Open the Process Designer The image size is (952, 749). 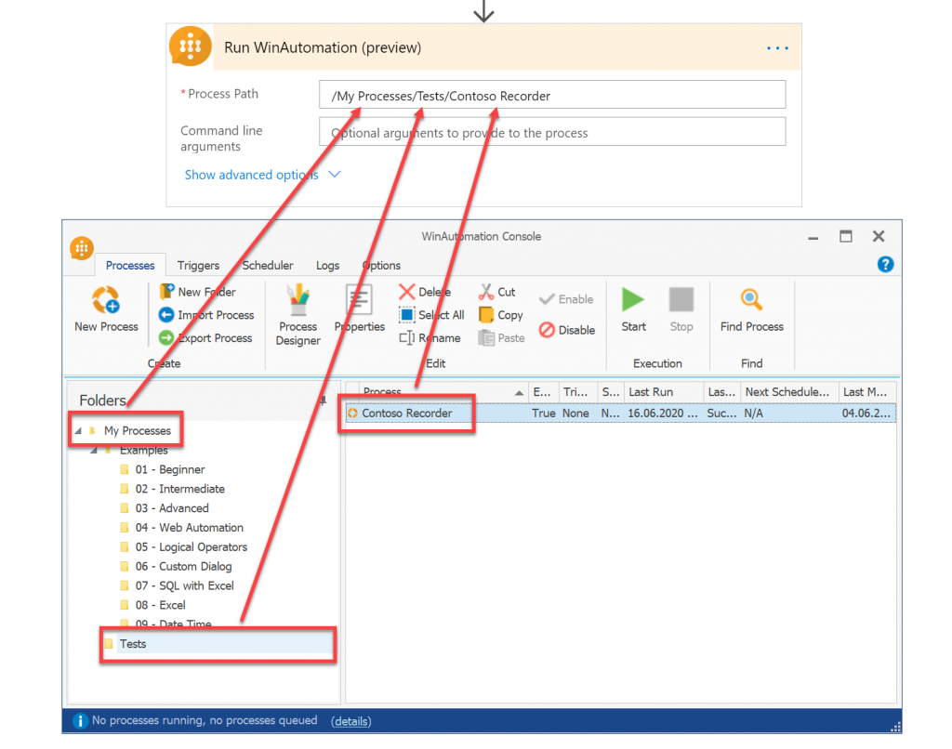pyautogui.click(x=297, y=316)
